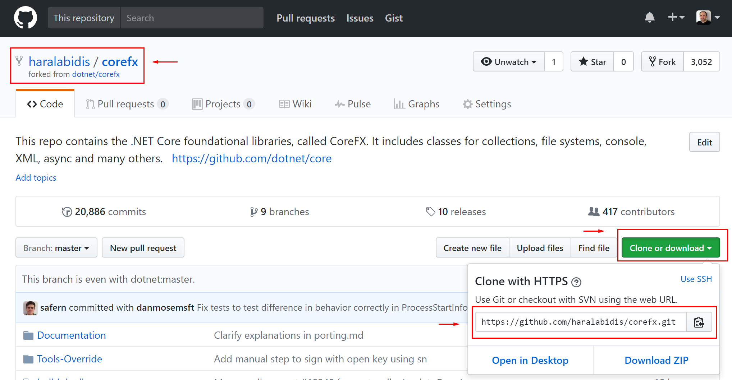The width and height of the screenshot is (732, 380).
Task: Click the forks count of 3,052
Action: click(x=701, y=62)
